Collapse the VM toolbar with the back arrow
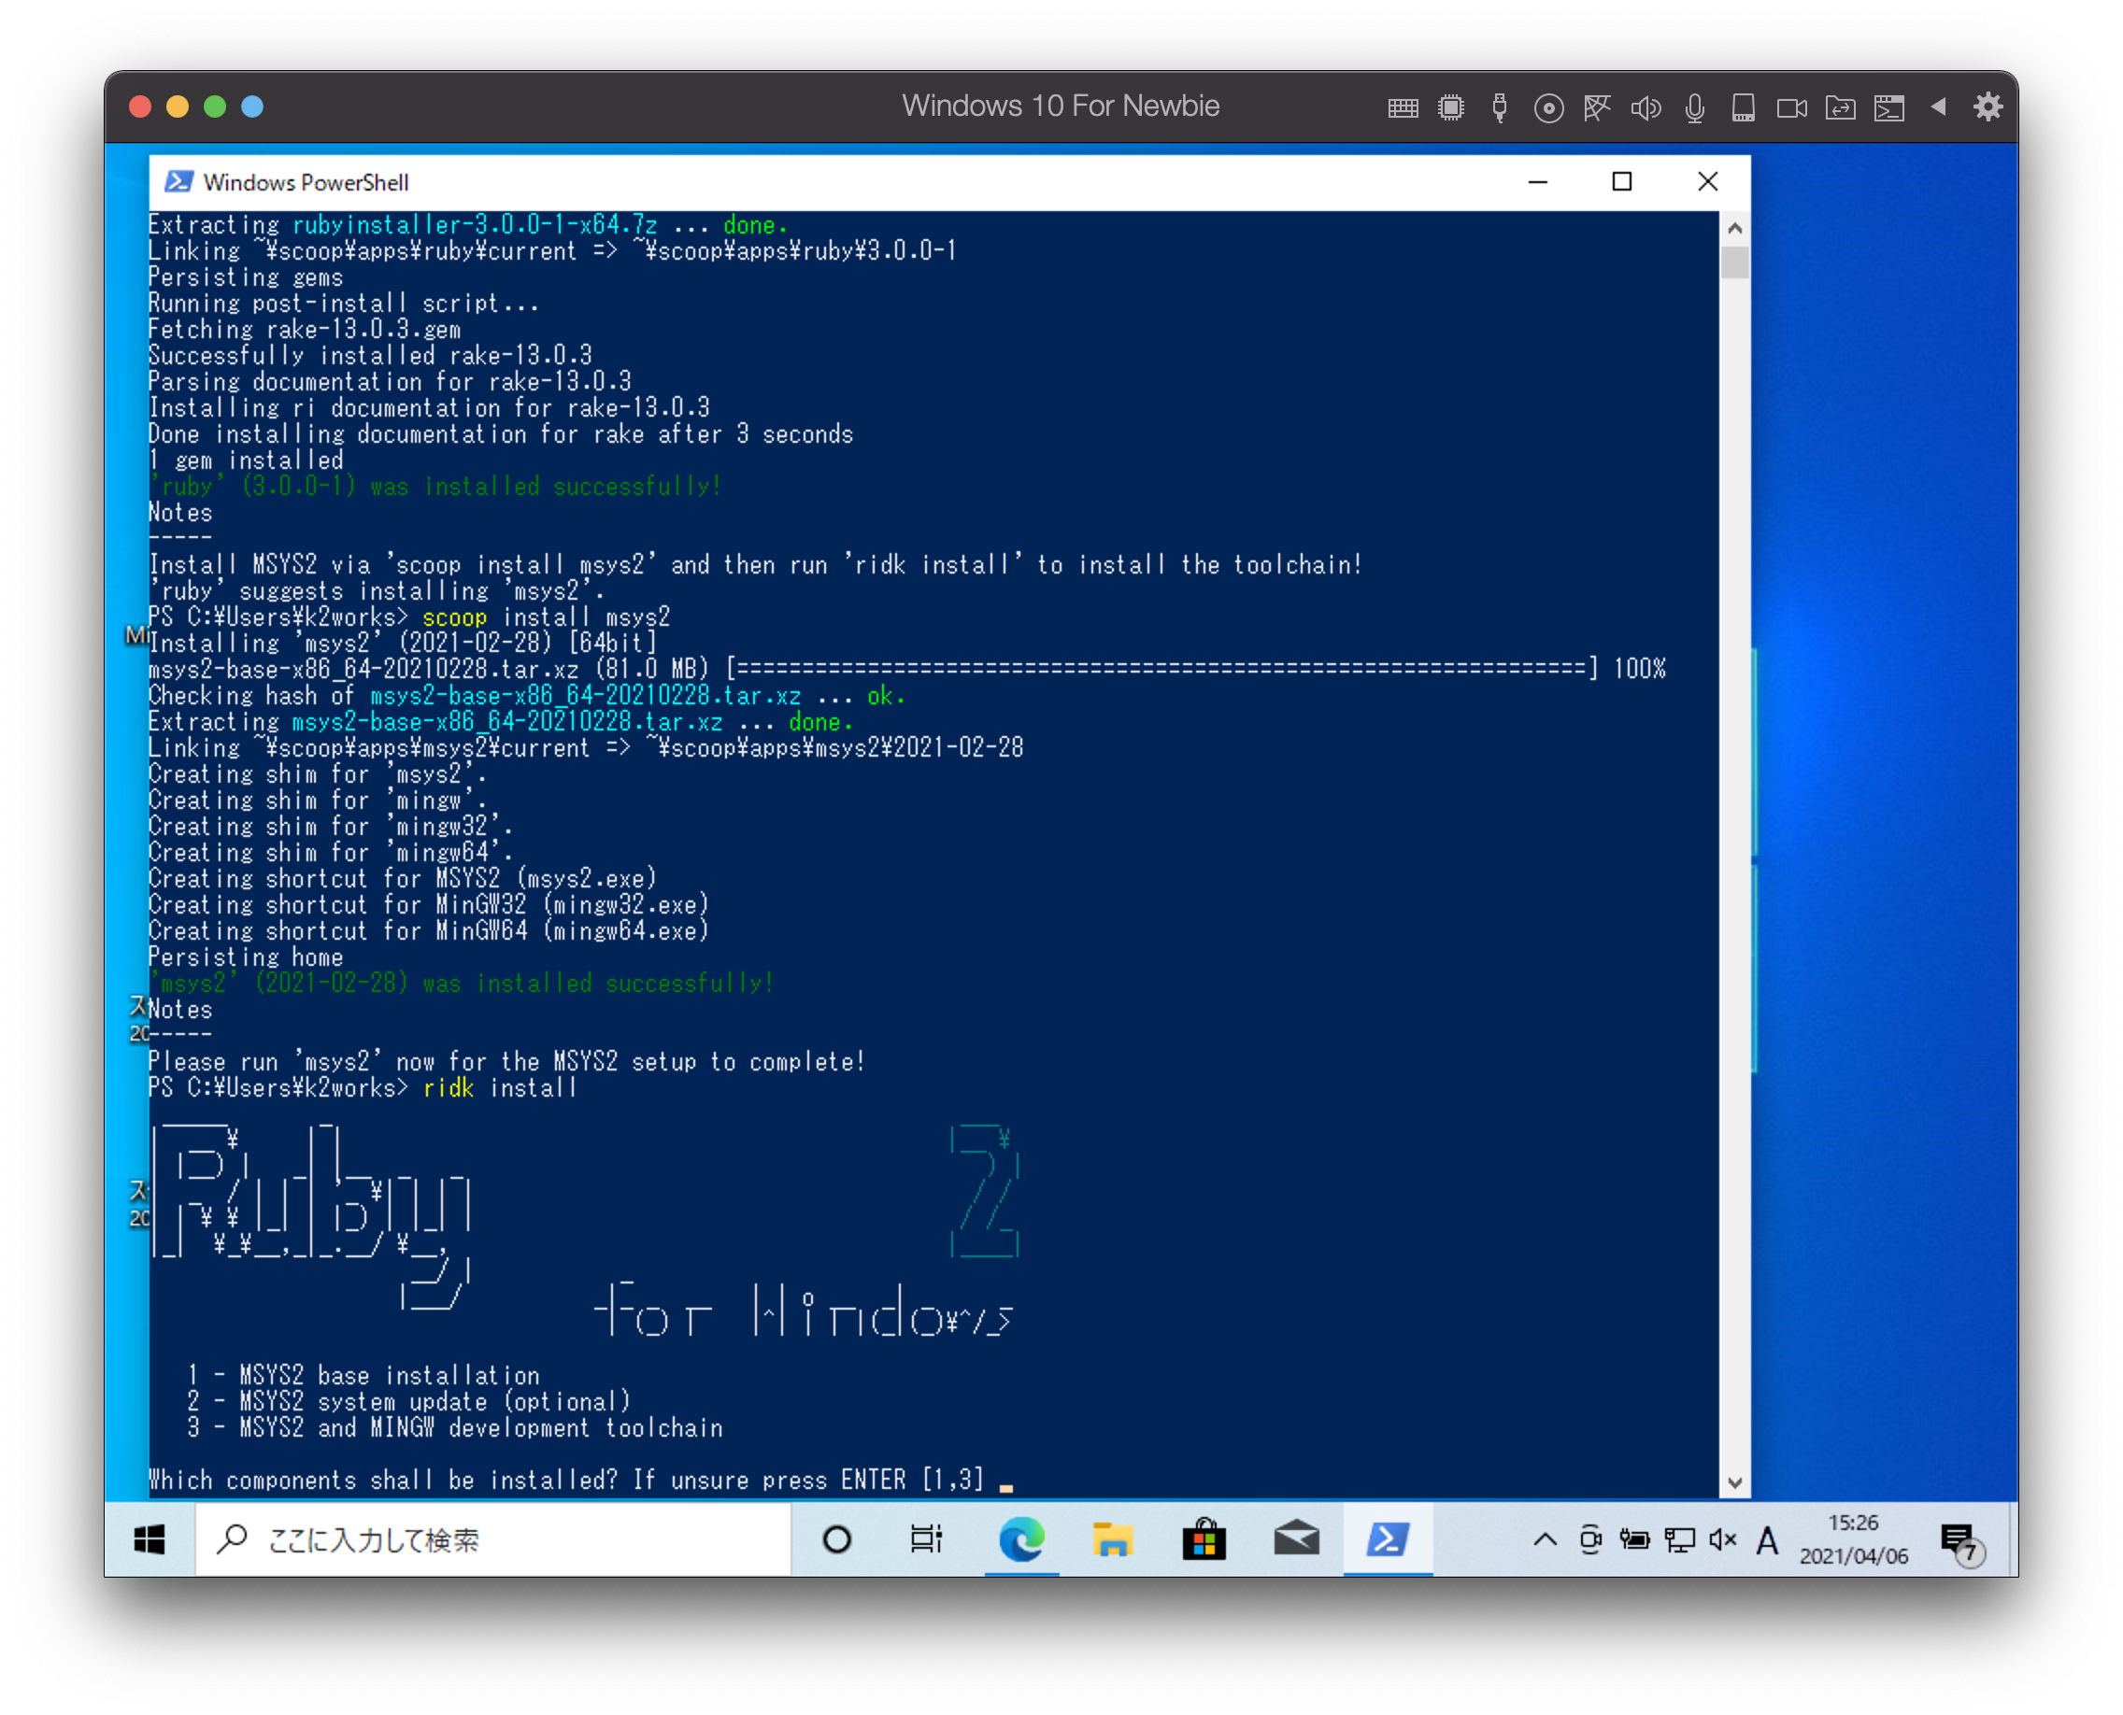 click(1939, 107)
